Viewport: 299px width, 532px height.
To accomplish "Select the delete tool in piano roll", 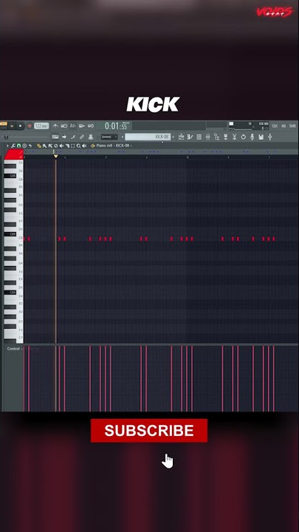I will (55, 146).
